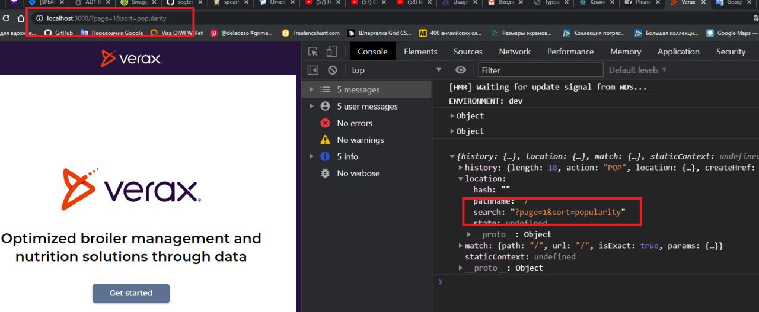Screen dimensions: 759x312
Task: Select the No errors filter row
Action: point(366,123)
